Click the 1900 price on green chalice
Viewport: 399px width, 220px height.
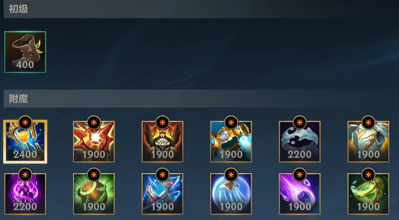(x=368, y=207)
